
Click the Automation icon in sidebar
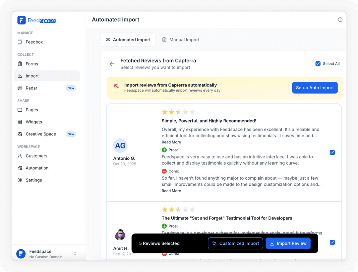[20, 168]
